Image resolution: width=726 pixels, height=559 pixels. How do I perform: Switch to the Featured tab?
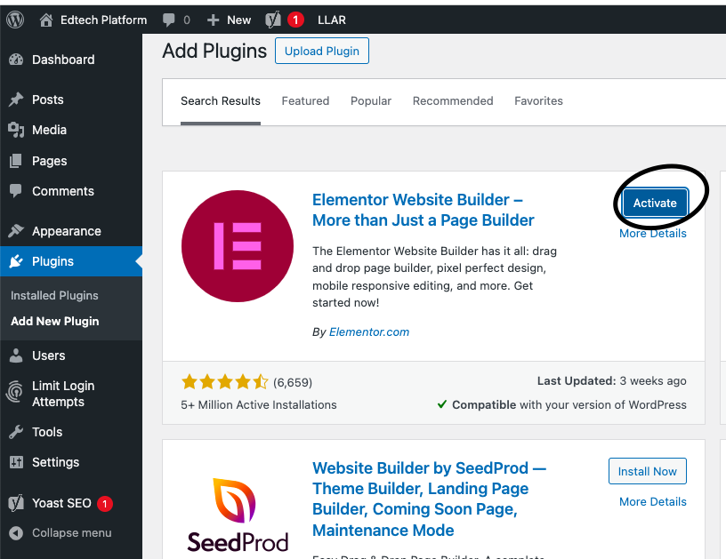pos(305,100)
